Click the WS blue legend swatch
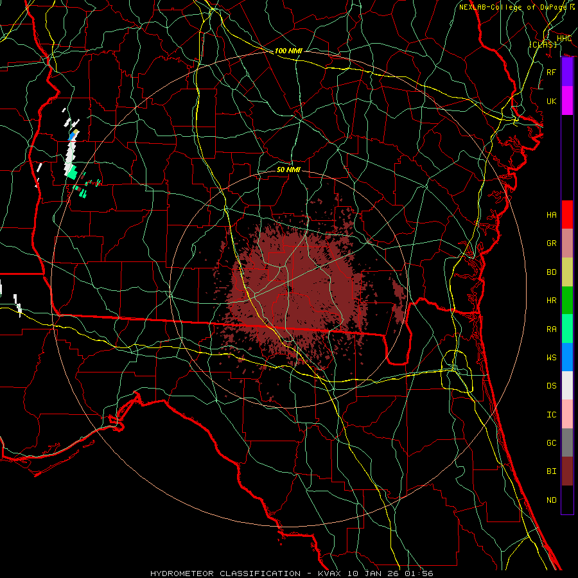The width and height of the screenshot is (578, 578). click(567, 357)
